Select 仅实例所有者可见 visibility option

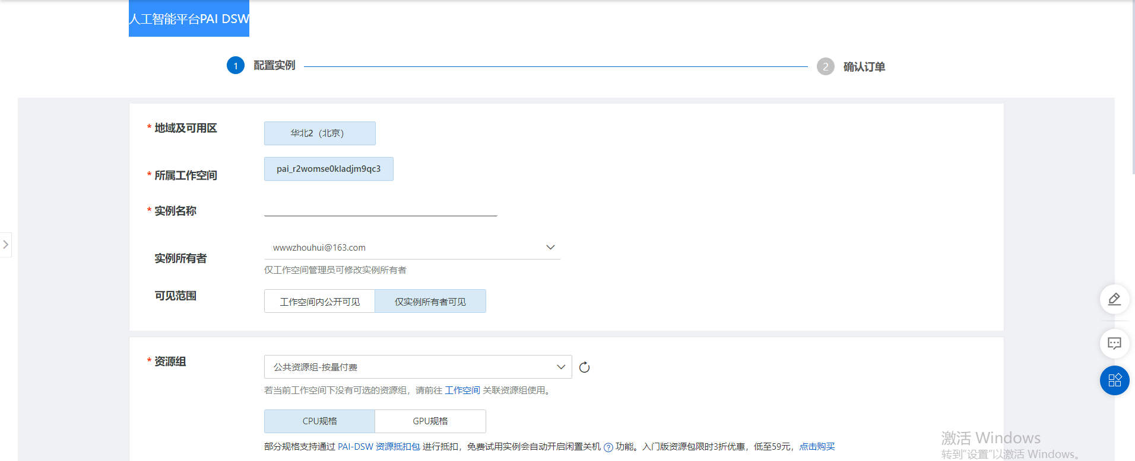click(x=430, y=302)
